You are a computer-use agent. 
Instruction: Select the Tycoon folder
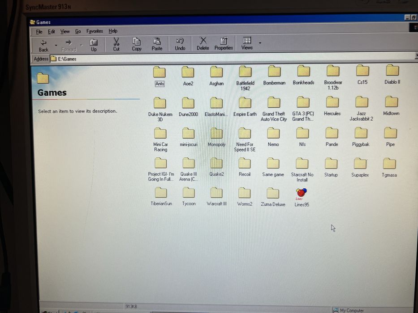[189, 196]
